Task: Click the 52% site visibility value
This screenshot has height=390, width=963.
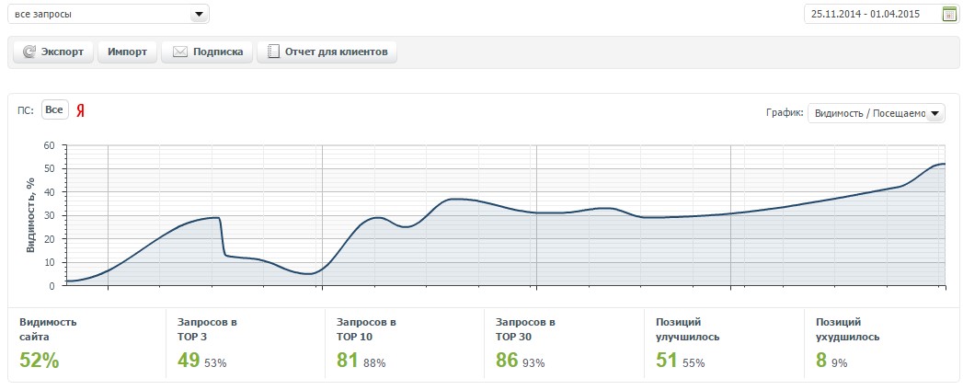Action: (40, 360)
